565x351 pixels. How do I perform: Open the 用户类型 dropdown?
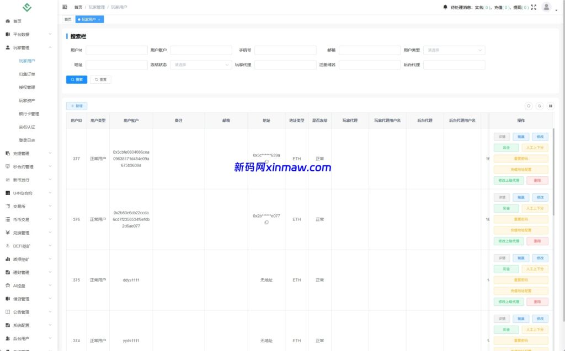(x=455, y=50)
